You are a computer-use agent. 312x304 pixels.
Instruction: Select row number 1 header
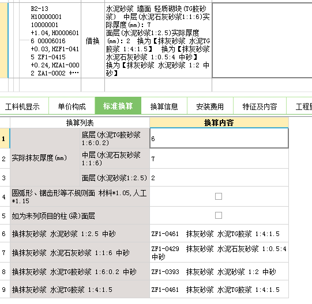pyautogui.click(x=4, y=139)
